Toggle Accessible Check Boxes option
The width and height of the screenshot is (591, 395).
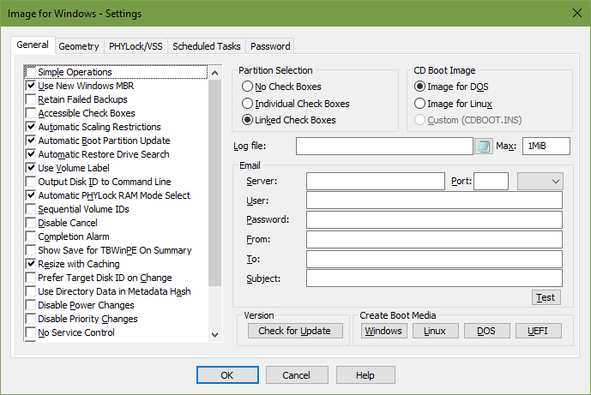pyautogui.click(x=31, y=113)
